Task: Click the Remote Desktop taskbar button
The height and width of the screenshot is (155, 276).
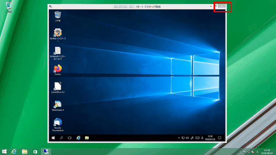Action: click(46, 151)
